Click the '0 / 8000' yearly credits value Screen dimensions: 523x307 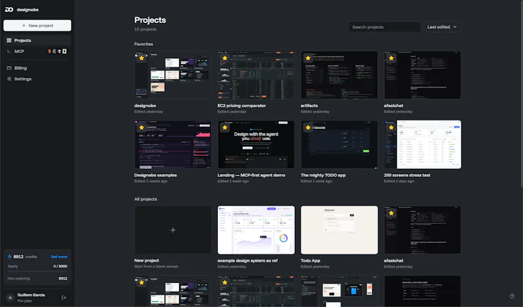(x=60, y=266)
